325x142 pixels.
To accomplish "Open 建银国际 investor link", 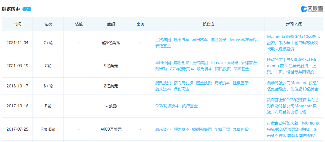I will coord(241,83).
